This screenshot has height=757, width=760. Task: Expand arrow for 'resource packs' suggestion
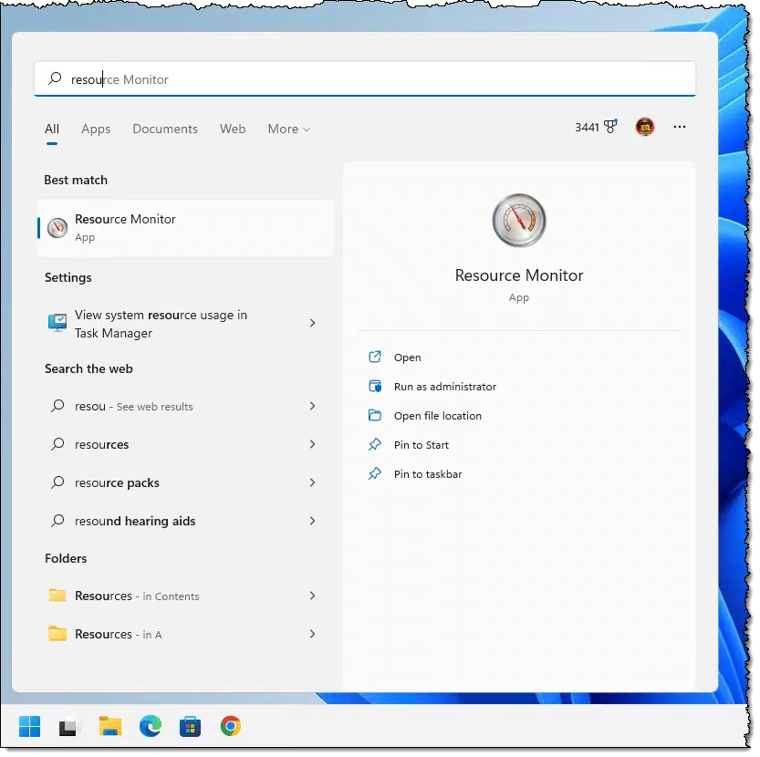click(312, 482)
